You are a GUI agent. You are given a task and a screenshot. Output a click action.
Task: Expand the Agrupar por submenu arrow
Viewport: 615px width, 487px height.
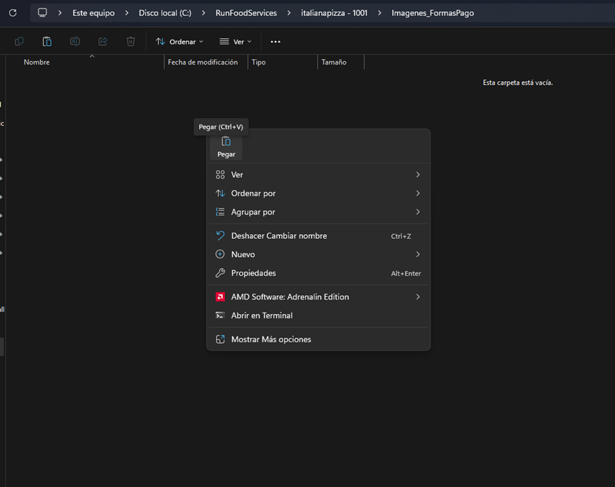coord(418,212)
